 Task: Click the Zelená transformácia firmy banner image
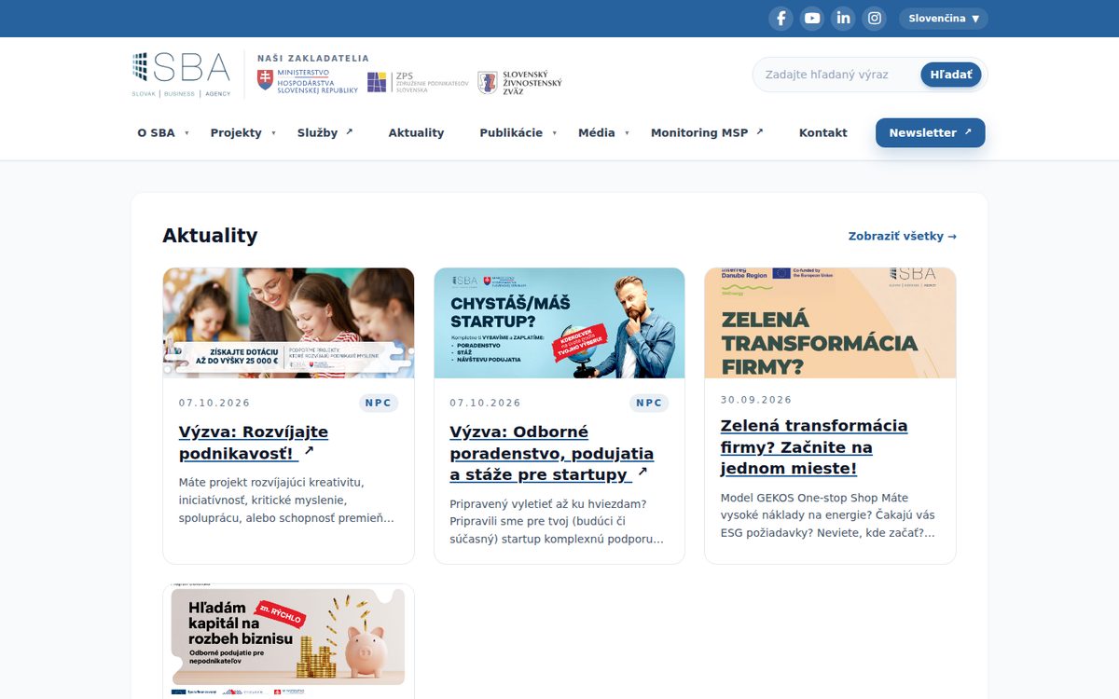[x=830, y=322]
